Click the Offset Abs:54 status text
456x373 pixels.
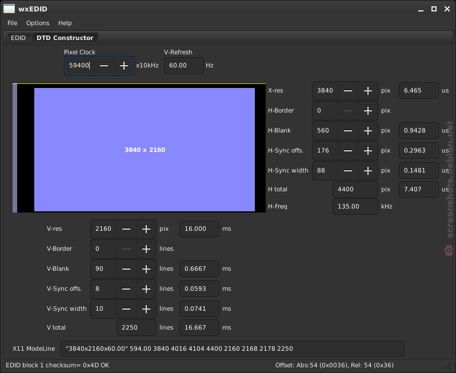[334, 365]
